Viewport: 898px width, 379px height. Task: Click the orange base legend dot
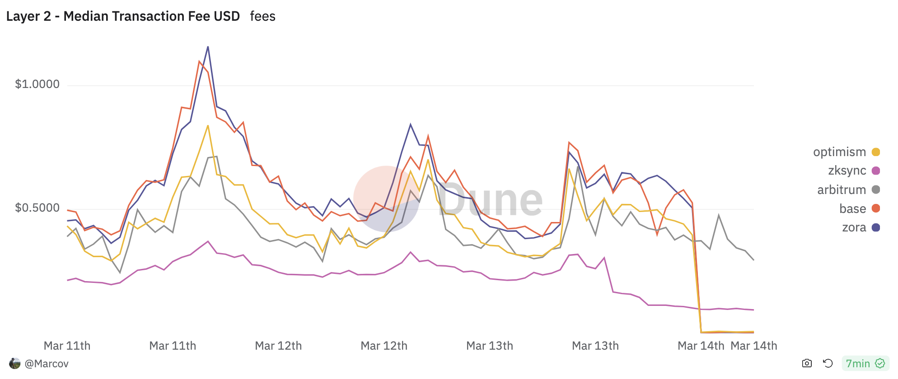[x=876, y=208]
